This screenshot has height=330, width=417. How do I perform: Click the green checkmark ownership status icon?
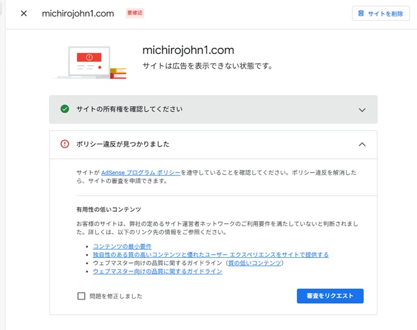pyautogui.click(x=65, y=109)
